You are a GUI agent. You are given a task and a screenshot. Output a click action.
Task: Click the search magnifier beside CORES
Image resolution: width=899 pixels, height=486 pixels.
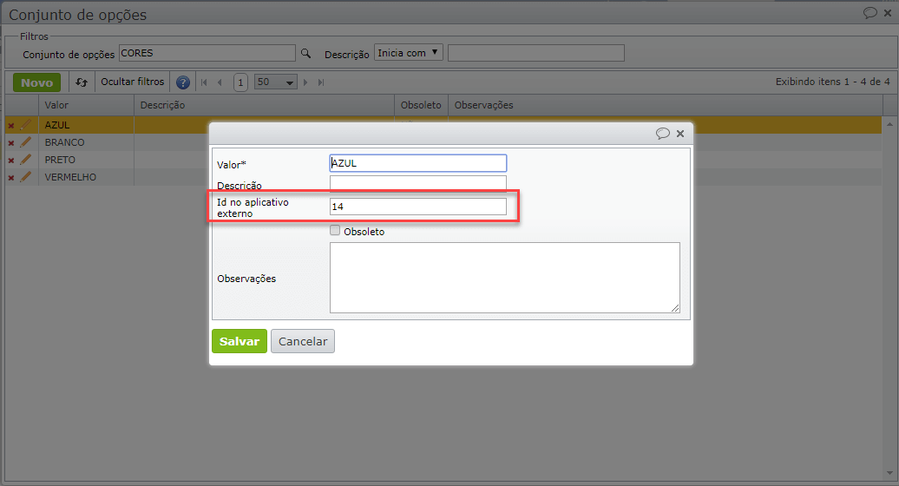tap(305, 53)
